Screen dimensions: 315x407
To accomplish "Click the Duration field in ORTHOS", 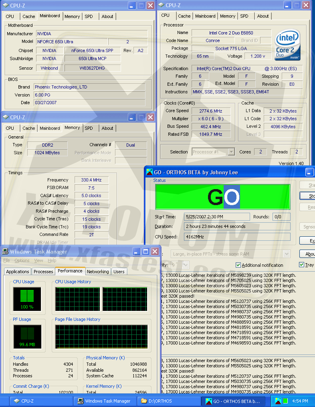I will (x=237, y=226).
